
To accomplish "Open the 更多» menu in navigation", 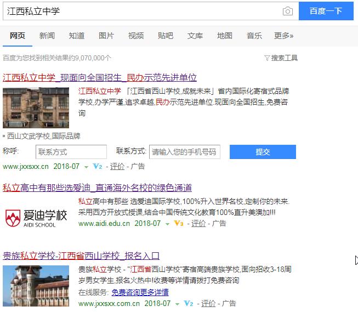I will (283, 36).
